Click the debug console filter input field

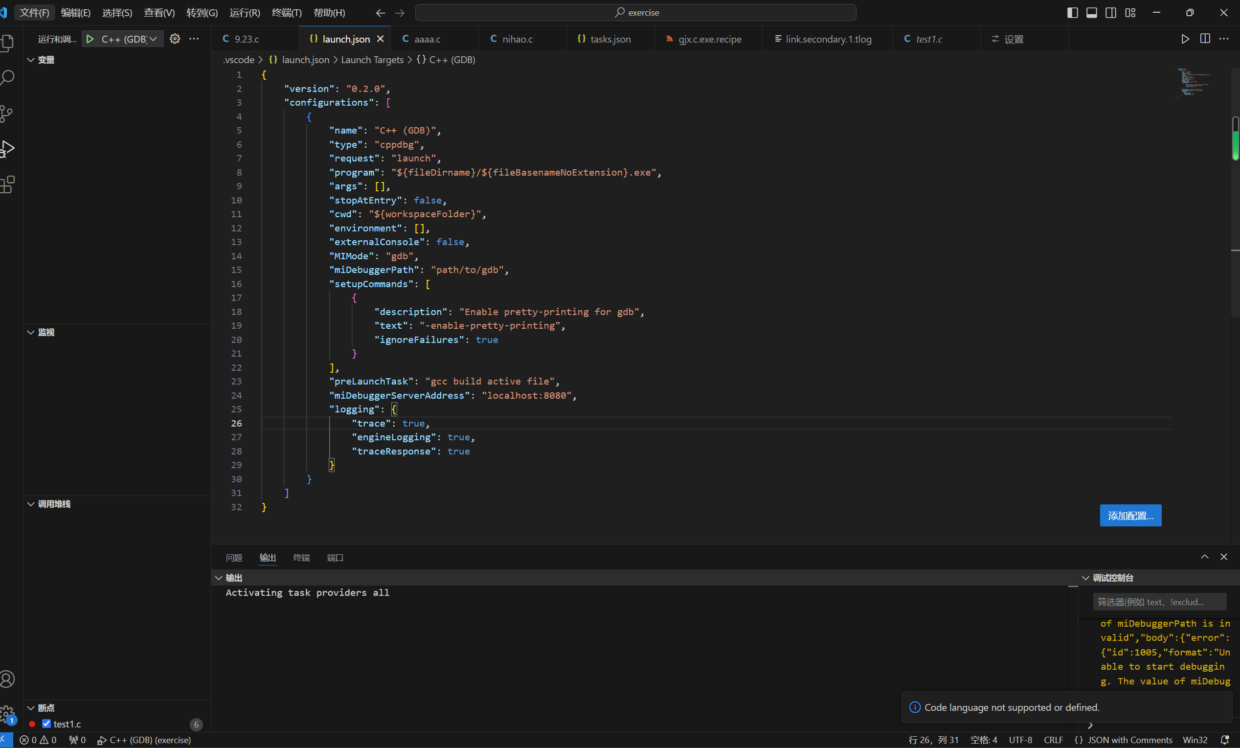1159,602
